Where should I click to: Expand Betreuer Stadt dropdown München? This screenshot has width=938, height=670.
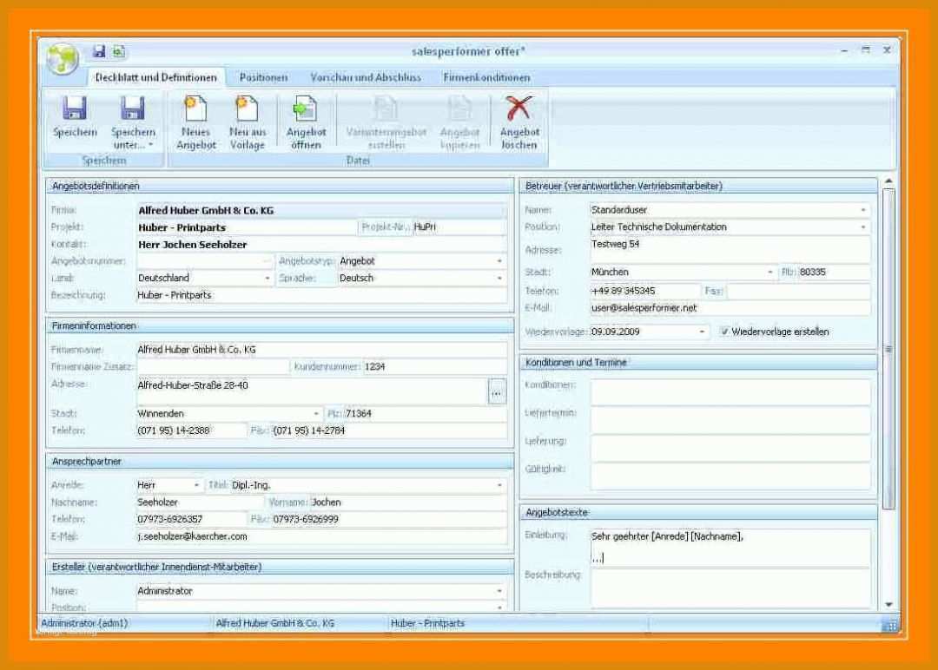point(770,272)
